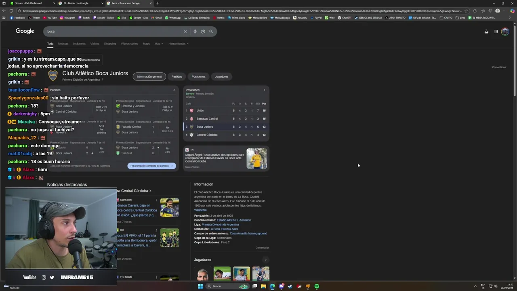Image resolution: width=517 pixels, height=291 pixels.
Task: Open Estadio Alberto J. Armando link
Action: pos(234,220)
